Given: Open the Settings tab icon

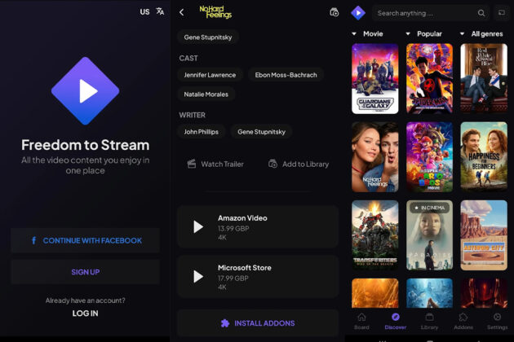Looking at the screenshot, I should click(497, 317).
